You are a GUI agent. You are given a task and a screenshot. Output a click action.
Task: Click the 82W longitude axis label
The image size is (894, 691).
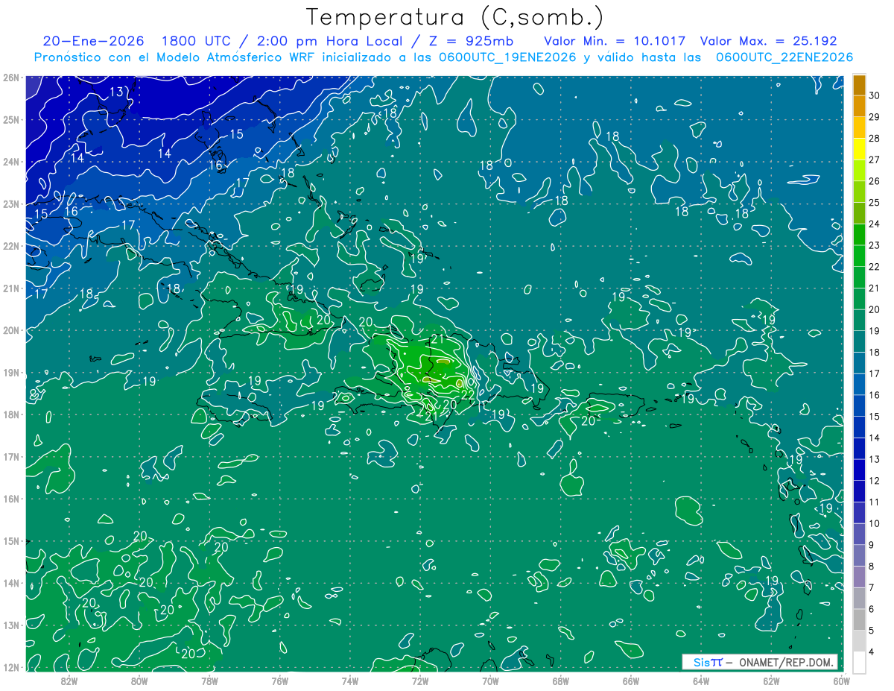(69, 681)
